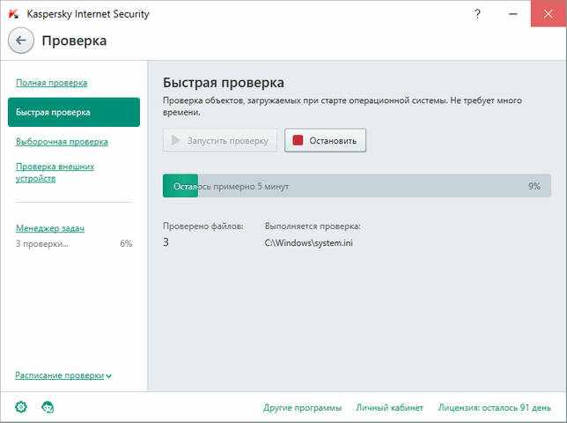Click the Остановить button
The width and height of the screenshot is (567, 423).
click(325, 140)
